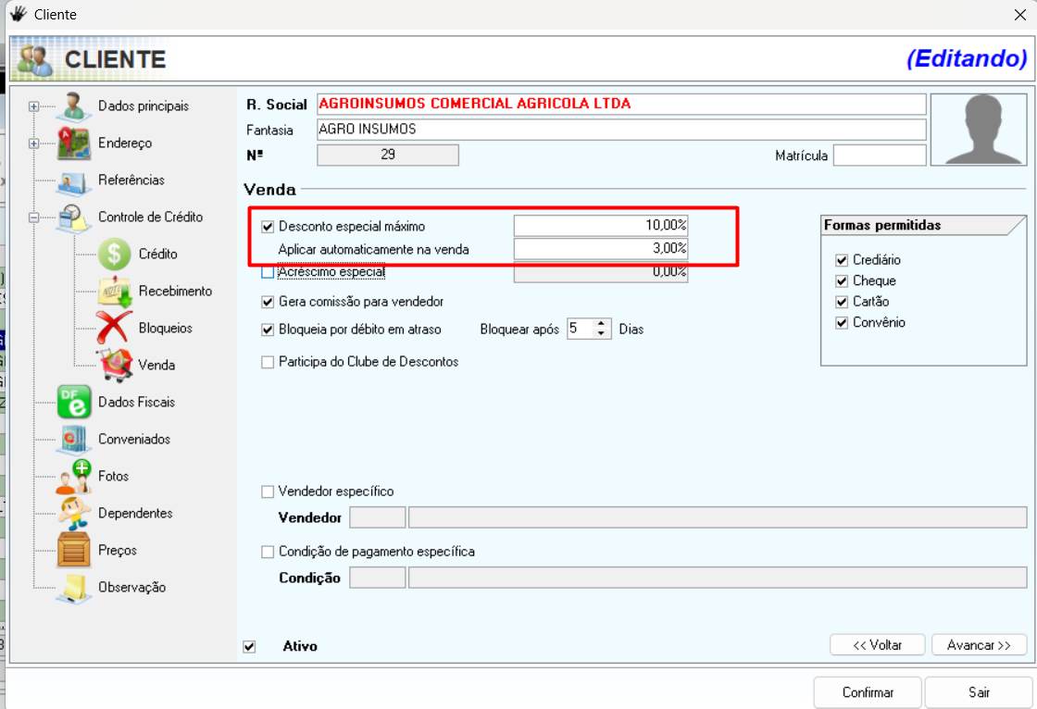Select the Bloqueios red X icon
The height and width of the screenshot is (709, 1037).
114,329
